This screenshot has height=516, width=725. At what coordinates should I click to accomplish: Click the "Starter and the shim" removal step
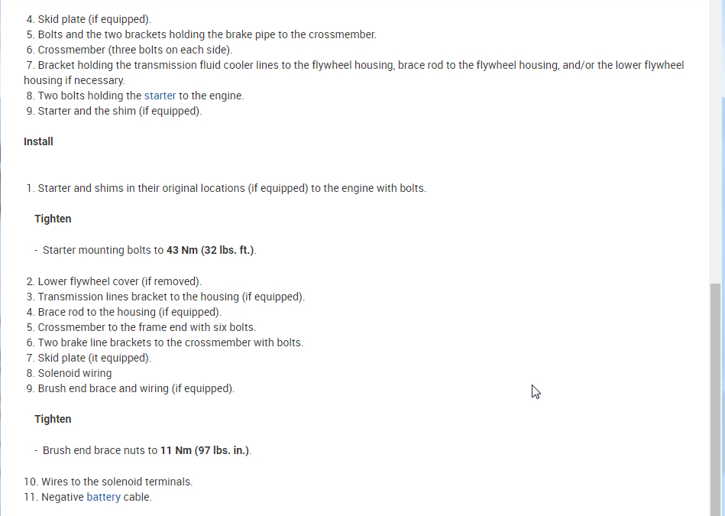(119, 111)
